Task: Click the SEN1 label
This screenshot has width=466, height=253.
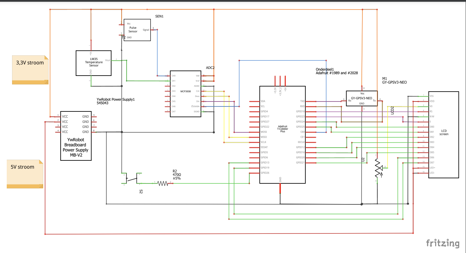Action: click(x=160, y=16)
